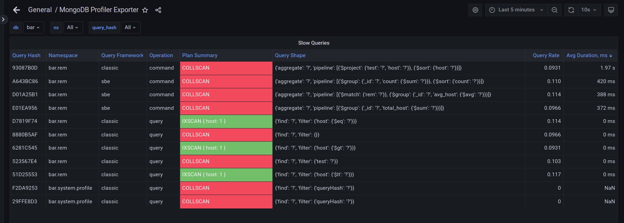Screen dimensions: 624x223
Task: Expand the left sidebar chevron
Action: click(3, 19)
